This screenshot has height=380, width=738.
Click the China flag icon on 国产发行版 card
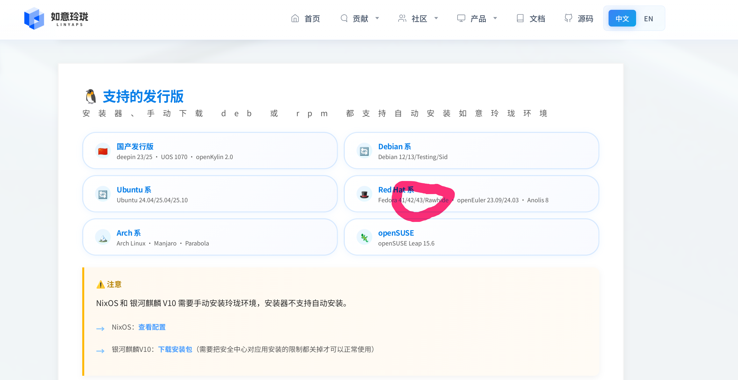(103, 151)
